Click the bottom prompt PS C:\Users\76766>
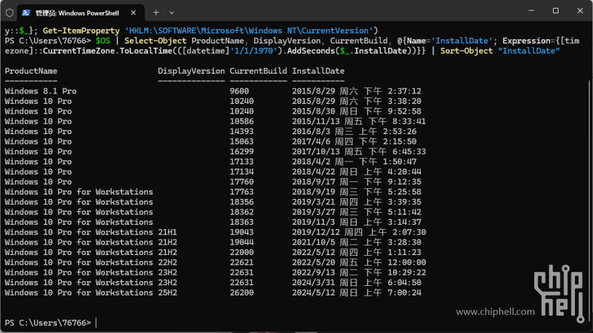This screenshot has width=593, height=333. pos(48,323)
